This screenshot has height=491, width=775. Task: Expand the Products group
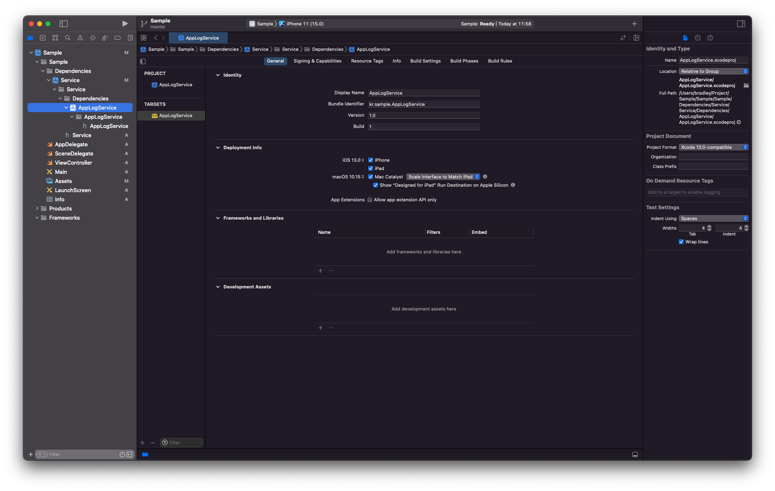(37, 208)
